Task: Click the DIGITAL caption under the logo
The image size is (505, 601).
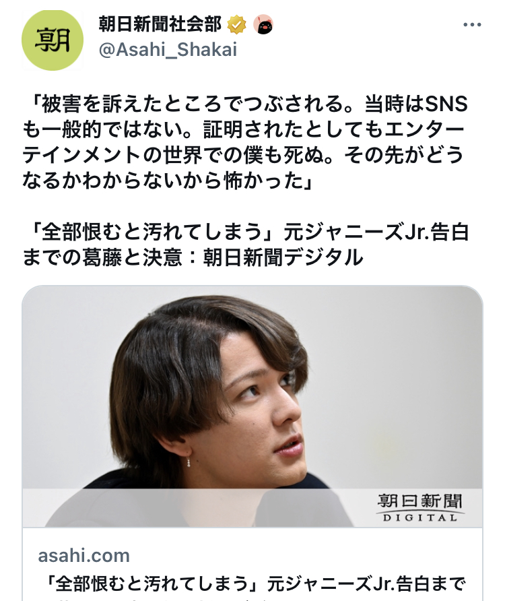Action: (x=420, y=518)
